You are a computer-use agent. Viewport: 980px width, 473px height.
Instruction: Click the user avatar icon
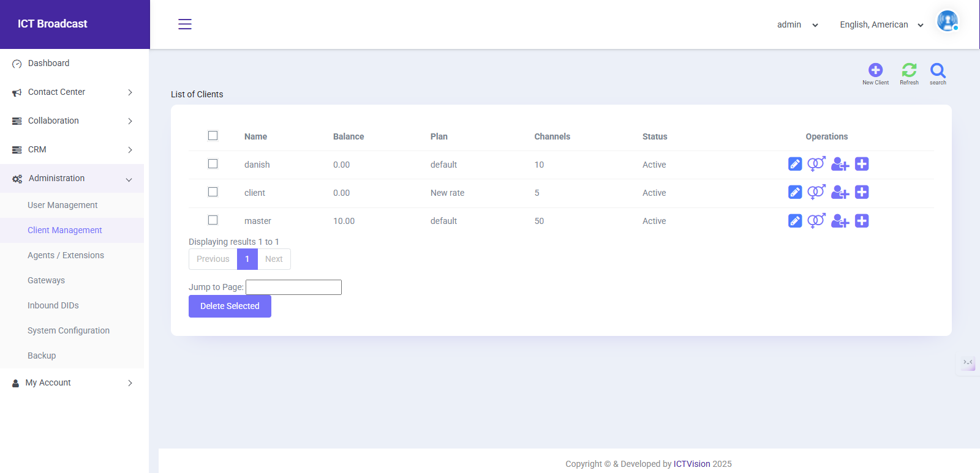coord(948,21)
